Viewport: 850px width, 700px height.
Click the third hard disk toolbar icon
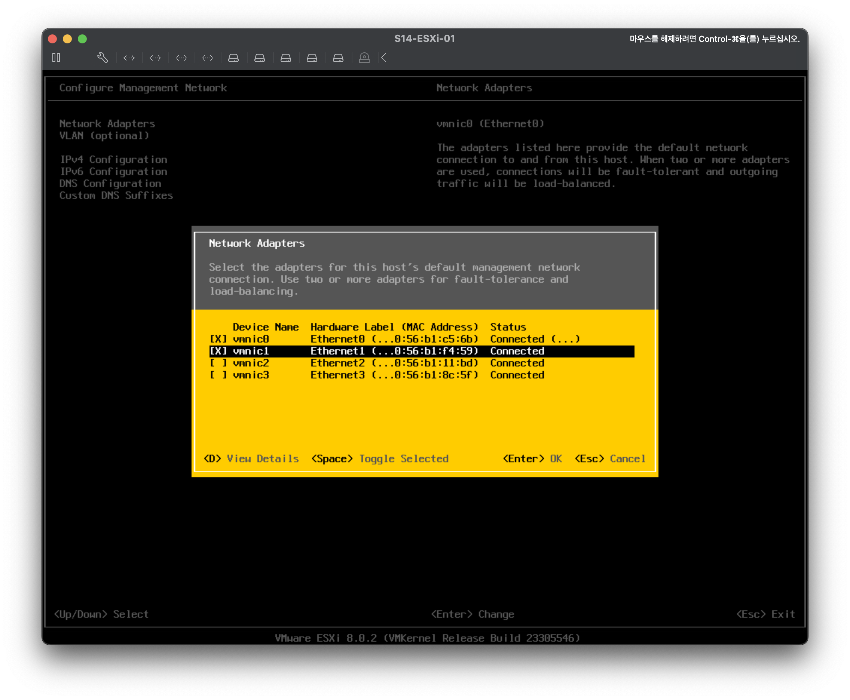[286, 58]
